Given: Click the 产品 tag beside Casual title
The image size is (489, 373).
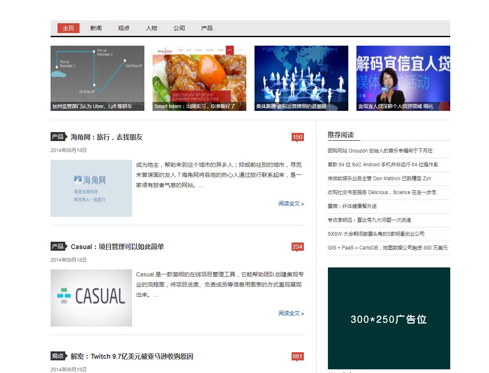Looking at the screenshot, I should 58,247.
